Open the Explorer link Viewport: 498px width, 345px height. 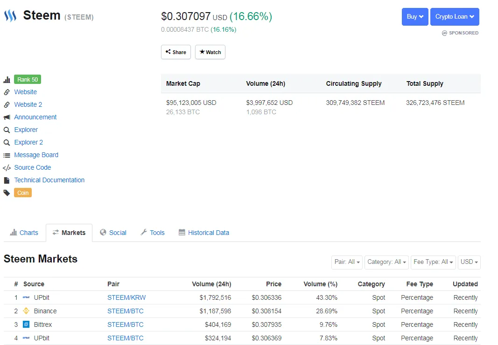point(26,130)
